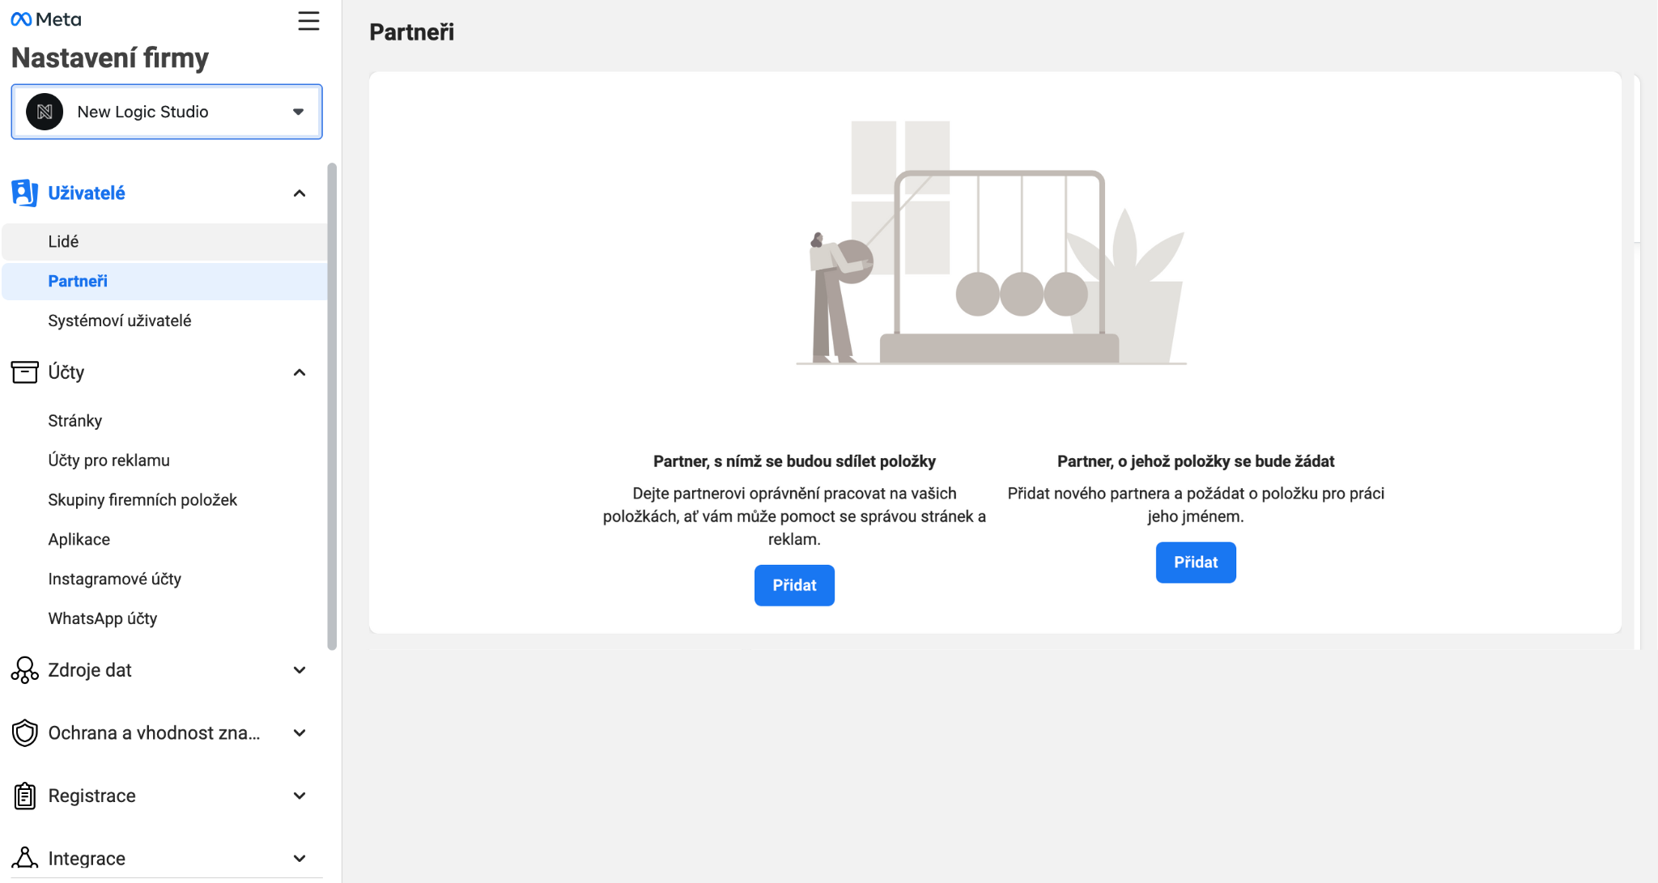Expand the Registrace section chevron
Image resolution: width=1658 pixels, height=883 pixels.
[x=300, y=796]
